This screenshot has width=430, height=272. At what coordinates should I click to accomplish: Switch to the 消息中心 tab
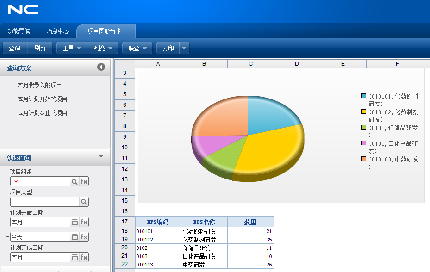[x=57, y=31]
